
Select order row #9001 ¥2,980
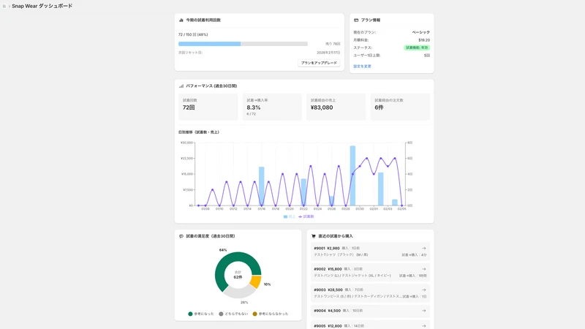tap(370, 252)
